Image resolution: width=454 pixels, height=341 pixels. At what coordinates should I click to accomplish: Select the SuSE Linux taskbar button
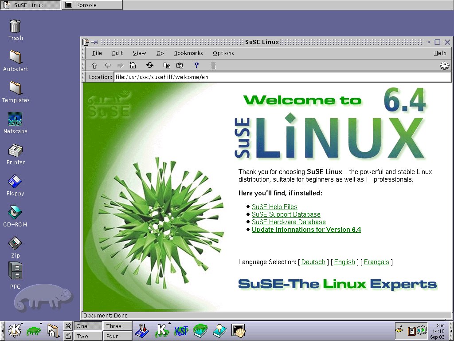coord(31,5)
